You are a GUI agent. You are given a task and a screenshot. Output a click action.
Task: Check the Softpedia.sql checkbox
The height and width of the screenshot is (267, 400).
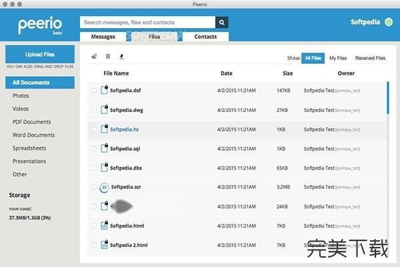[x=94, y=148]
